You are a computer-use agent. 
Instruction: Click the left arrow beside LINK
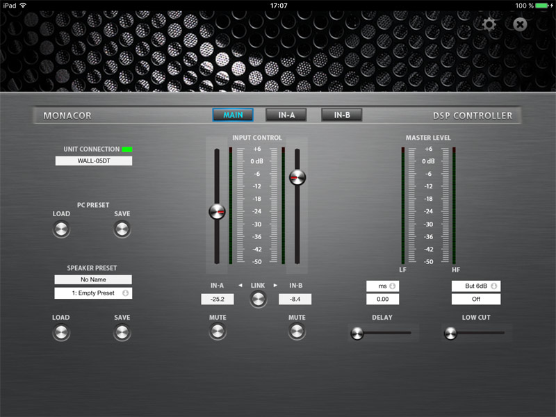240,286
